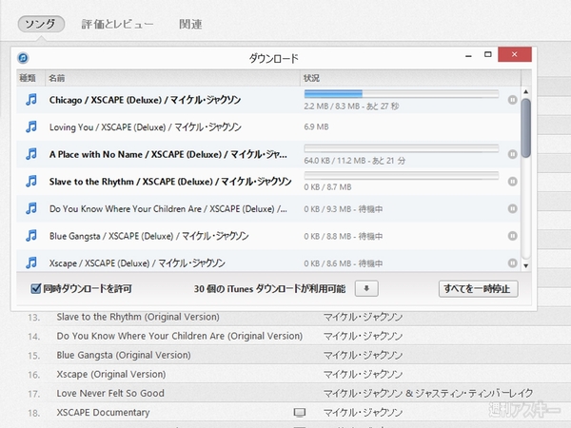This screenshot has width=571, height=428.
Task: Toggle 同時ダウンロードを許可 checkbox
Action: (35, 288)
